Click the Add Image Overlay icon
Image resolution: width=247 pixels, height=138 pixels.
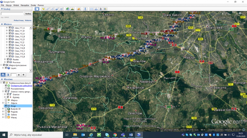coord(57,9)
